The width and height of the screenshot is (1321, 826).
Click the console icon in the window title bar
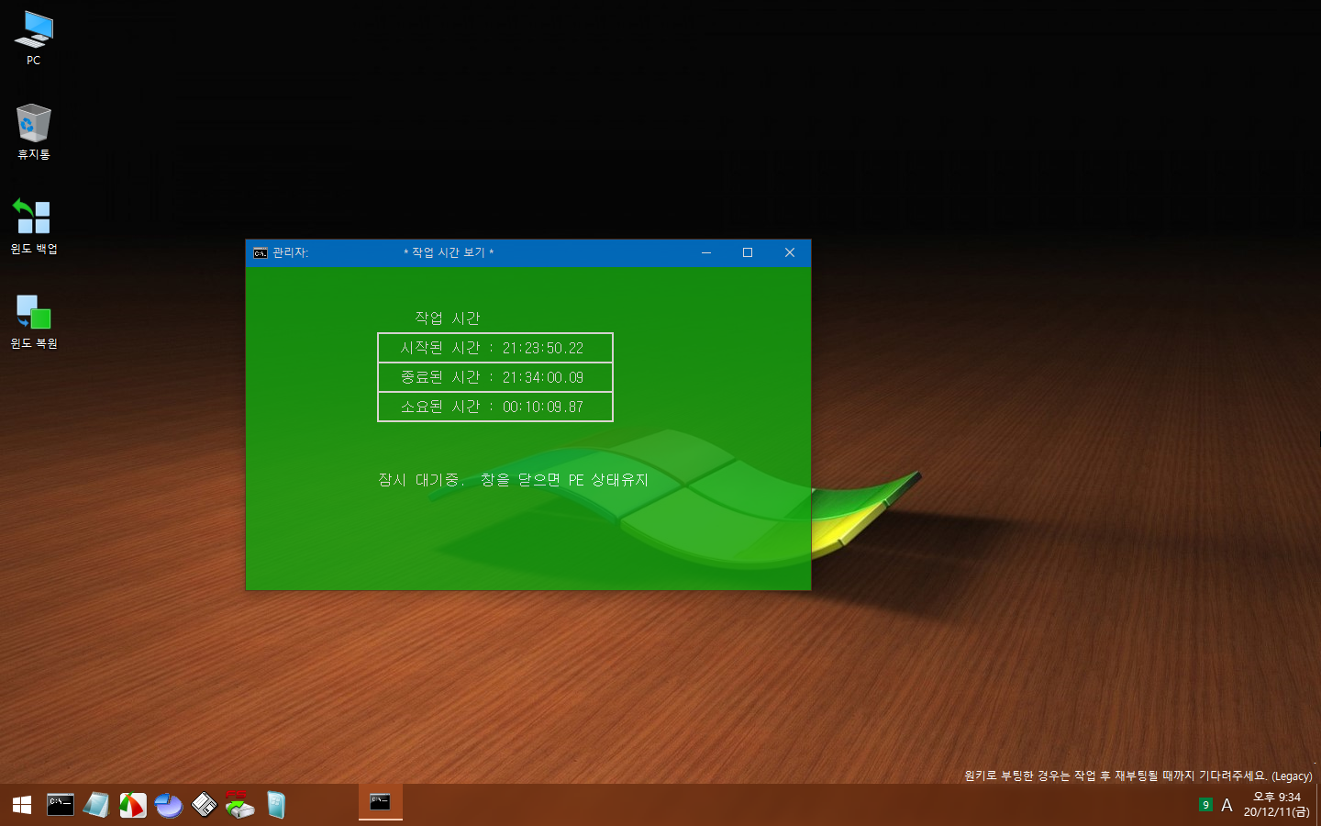coord(261,252)
